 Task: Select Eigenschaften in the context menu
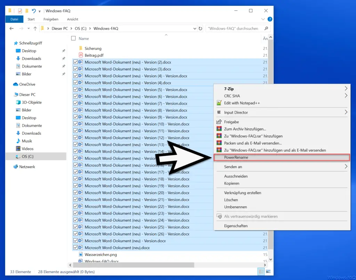coord(282,226)
